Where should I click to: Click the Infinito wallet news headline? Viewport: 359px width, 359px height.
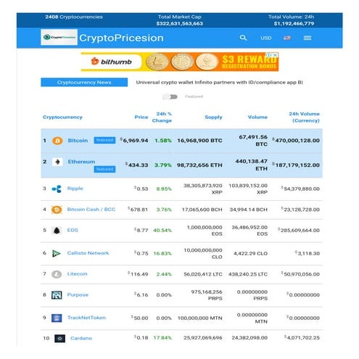[x=219, y=83]
